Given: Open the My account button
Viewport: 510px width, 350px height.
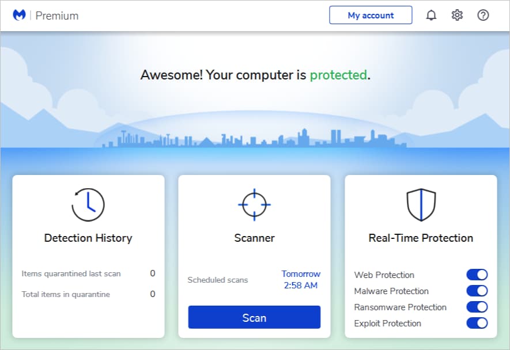Looking at the screenshot, I should click(x=371, y=16).
